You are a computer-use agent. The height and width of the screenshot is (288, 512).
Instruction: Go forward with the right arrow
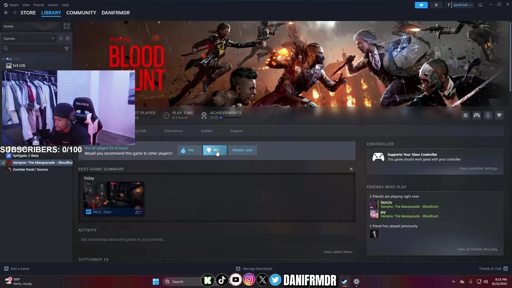(x=14, y=13)
